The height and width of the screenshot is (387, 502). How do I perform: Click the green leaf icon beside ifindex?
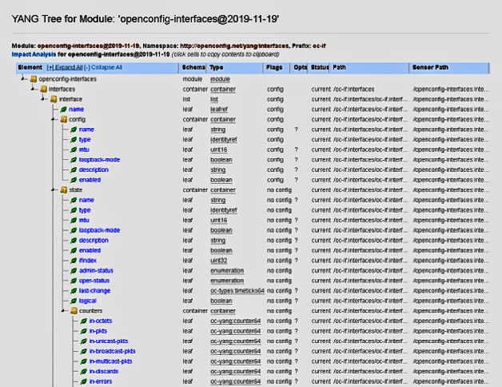(x=73, y=260)
